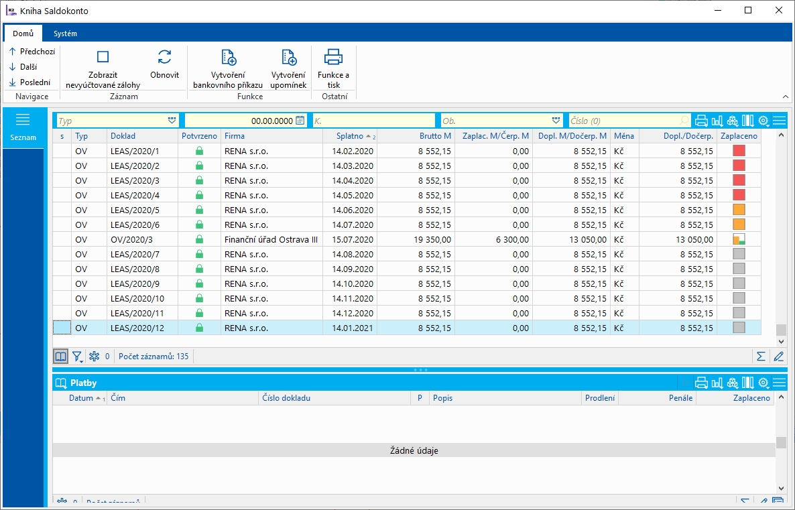Viewport: 795px width, 510px height.
Task: Open Vytvoření bankovního příkazu function
Action: point(228,58)
